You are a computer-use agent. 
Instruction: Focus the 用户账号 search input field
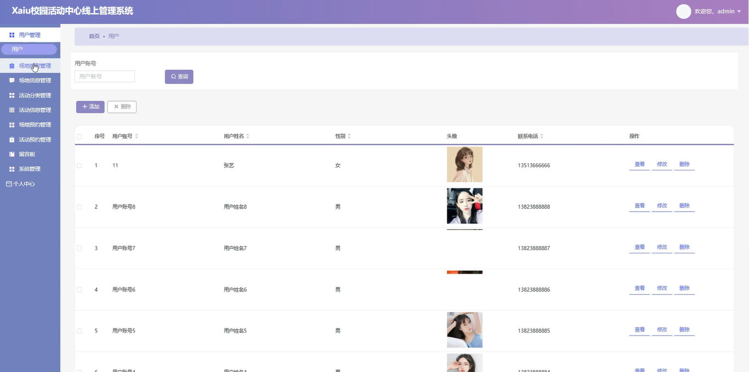point(105,76)
